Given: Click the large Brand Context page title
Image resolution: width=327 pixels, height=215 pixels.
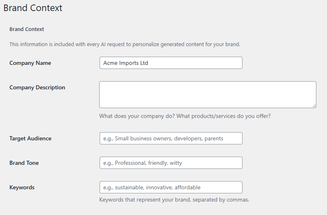Looking at the screenshot, I should (x=33, y=8).
